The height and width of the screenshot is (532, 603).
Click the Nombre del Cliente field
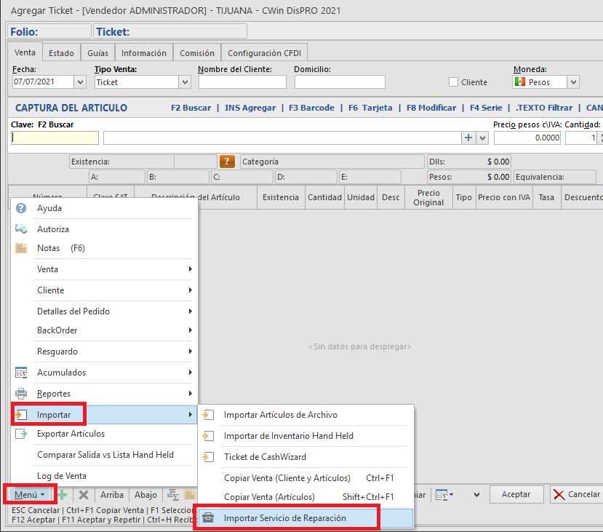[243, 82]
